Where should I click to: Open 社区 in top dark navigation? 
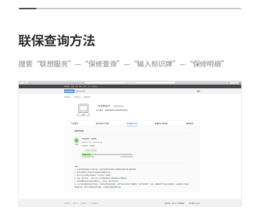(76, 86)
